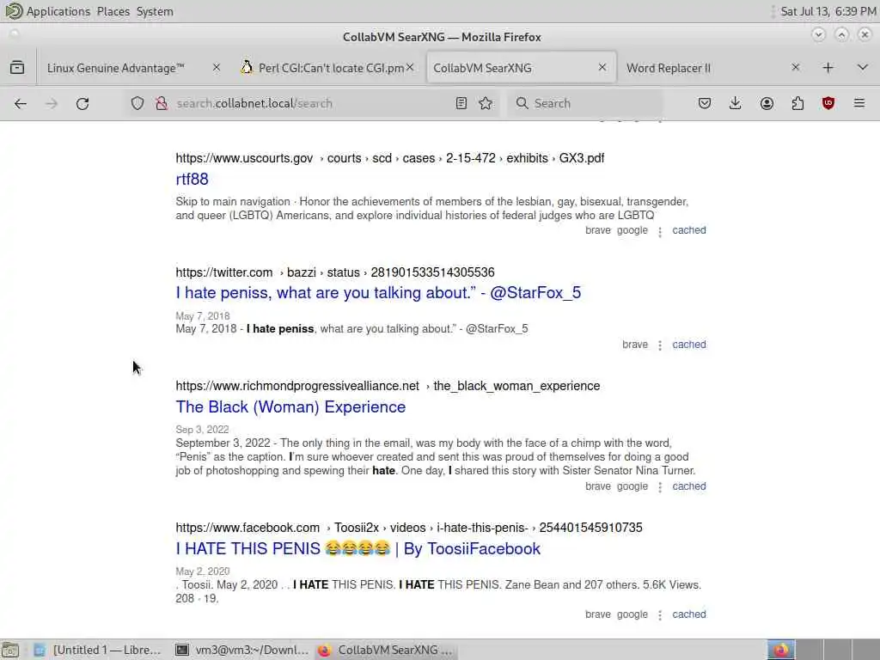880x660 pixels.
Task: Select the CollabVM SearXNG tab
Action: click(x=522, y=68)
